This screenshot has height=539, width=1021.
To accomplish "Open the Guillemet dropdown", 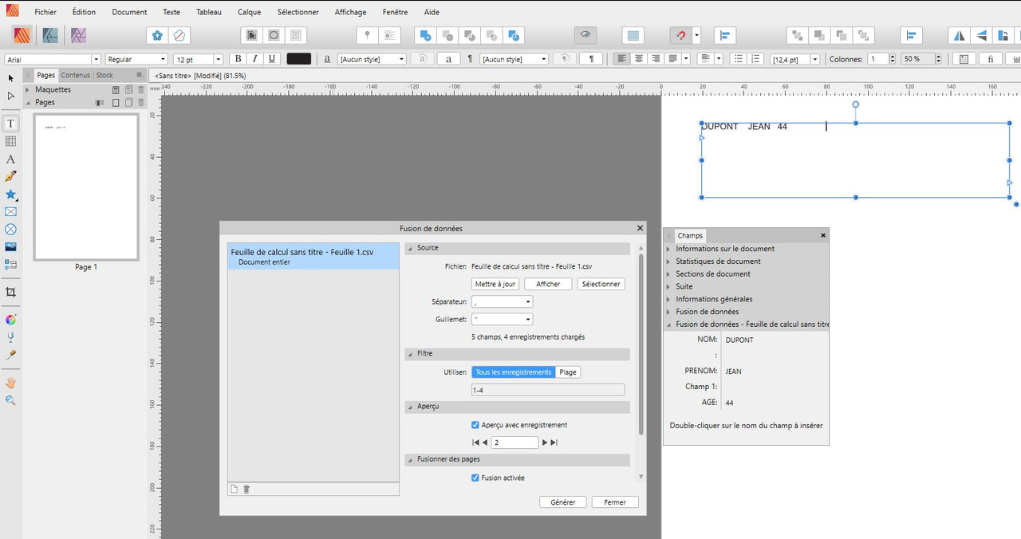I will tap(502, 319).
